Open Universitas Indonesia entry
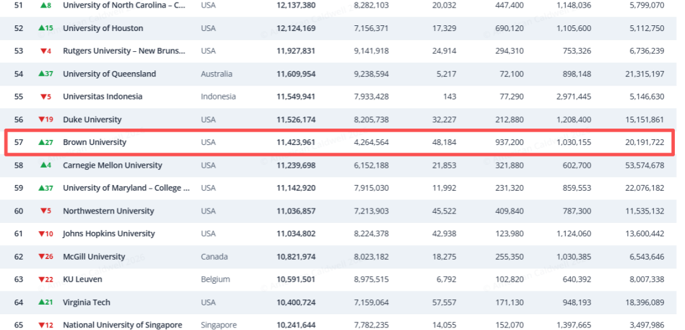The image size is (685, 330). (x=102, y=96)
